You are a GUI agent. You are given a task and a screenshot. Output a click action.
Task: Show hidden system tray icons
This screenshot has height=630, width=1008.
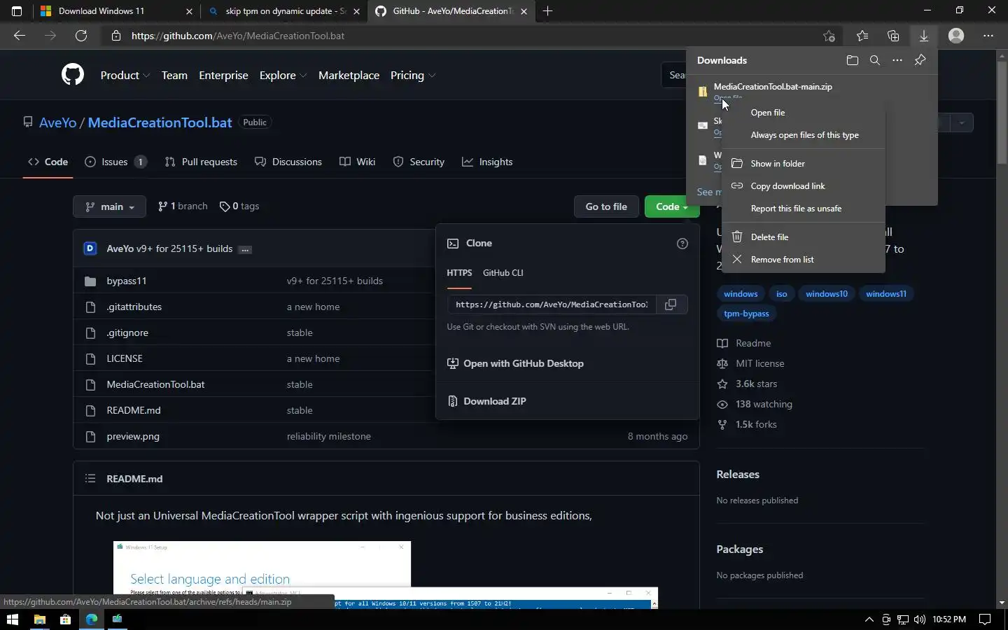(869, 619)
